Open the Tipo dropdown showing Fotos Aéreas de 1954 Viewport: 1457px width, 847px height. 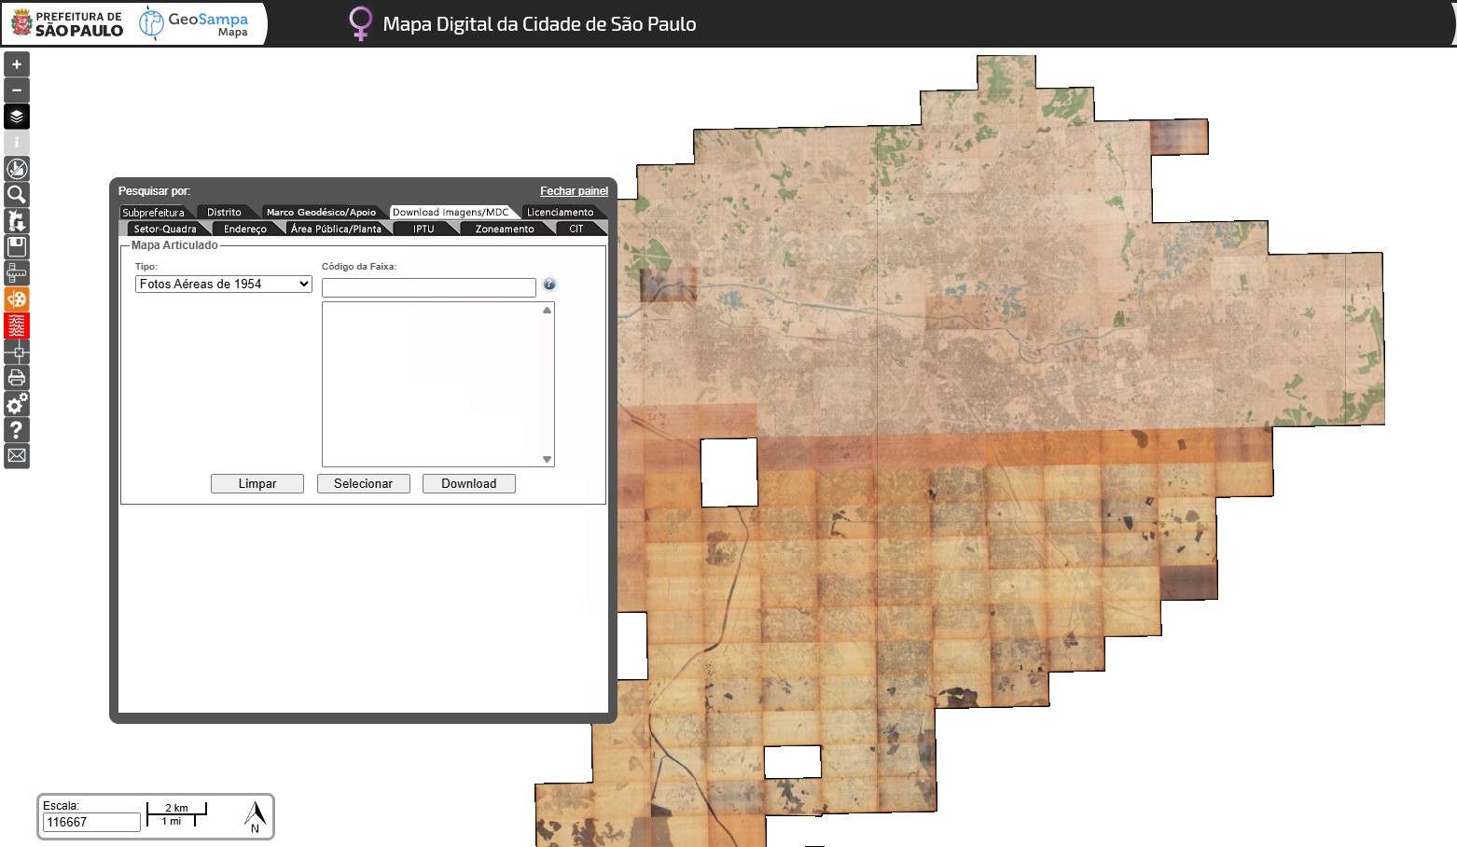pos(224,285)
